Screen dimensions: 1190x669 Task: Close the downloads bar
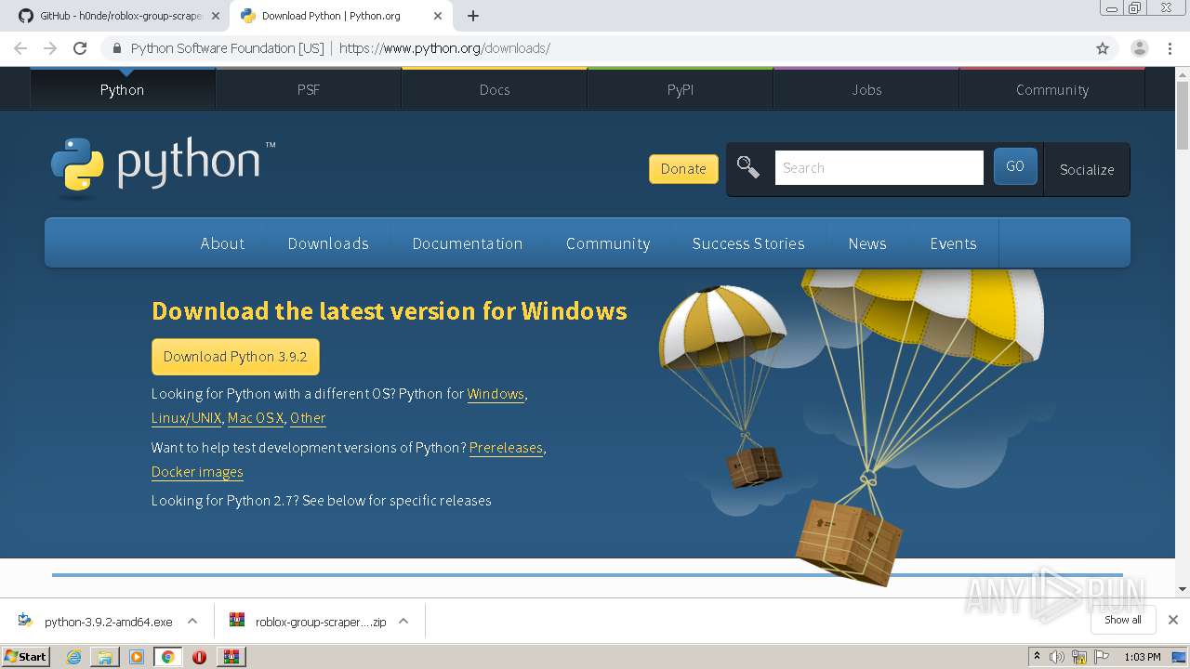[x=1173, y=620]
